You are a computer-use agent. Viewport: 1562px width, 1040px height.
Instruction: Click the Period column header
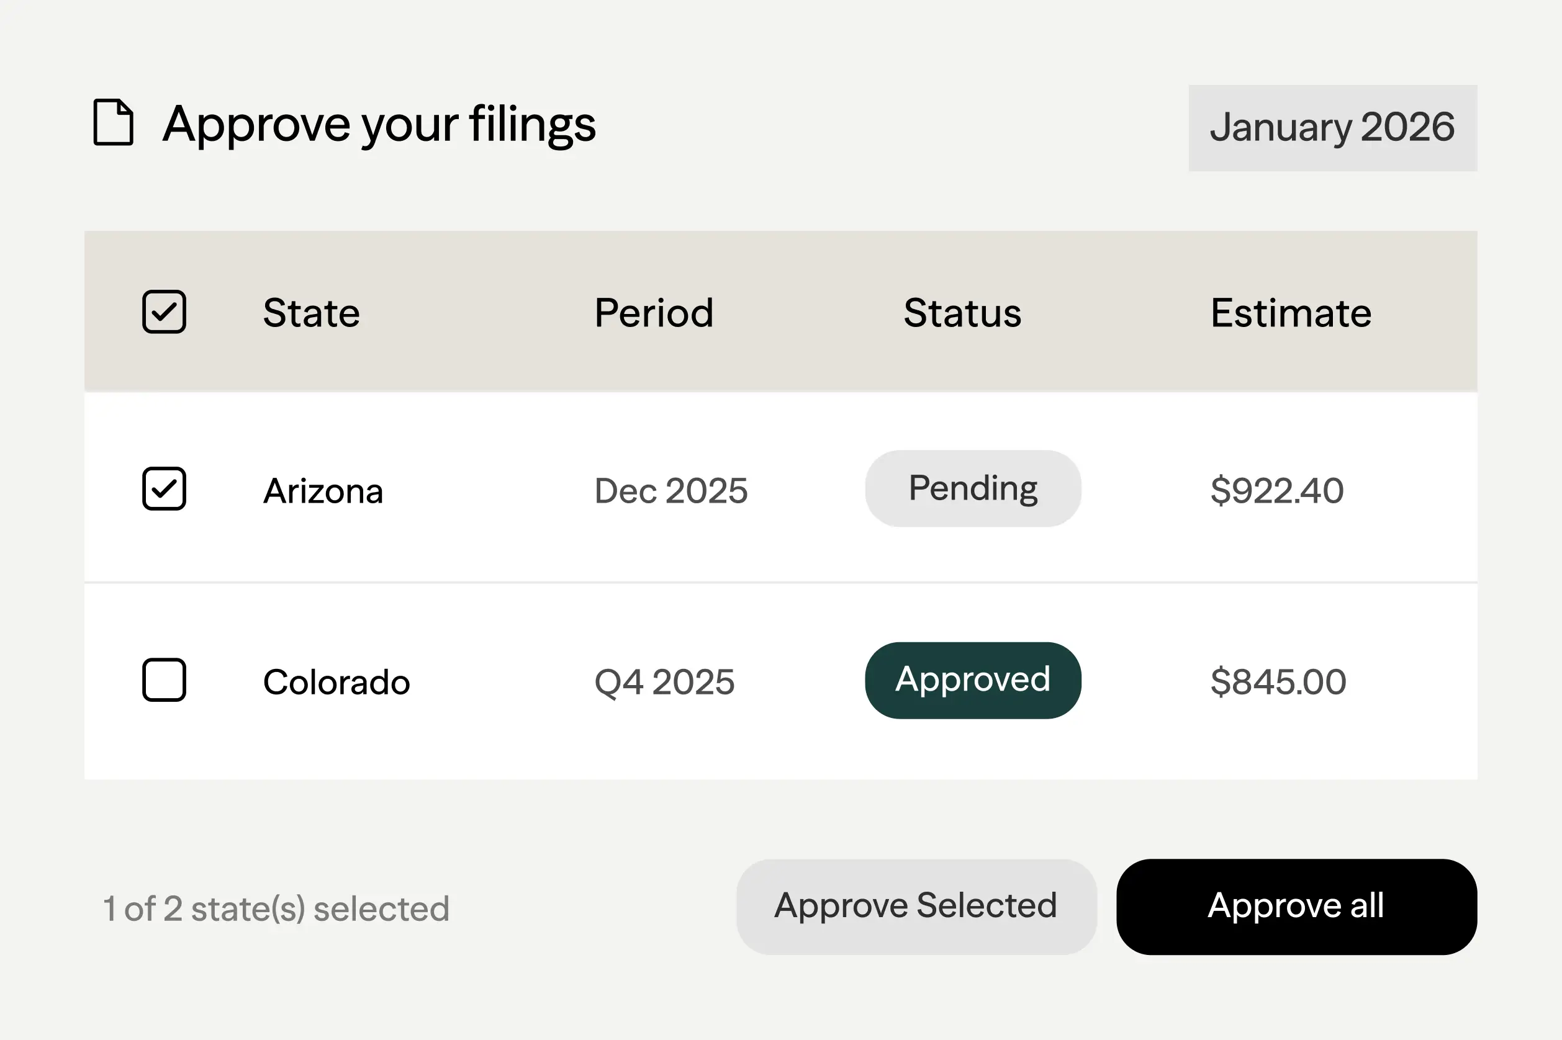click(654, 312)
